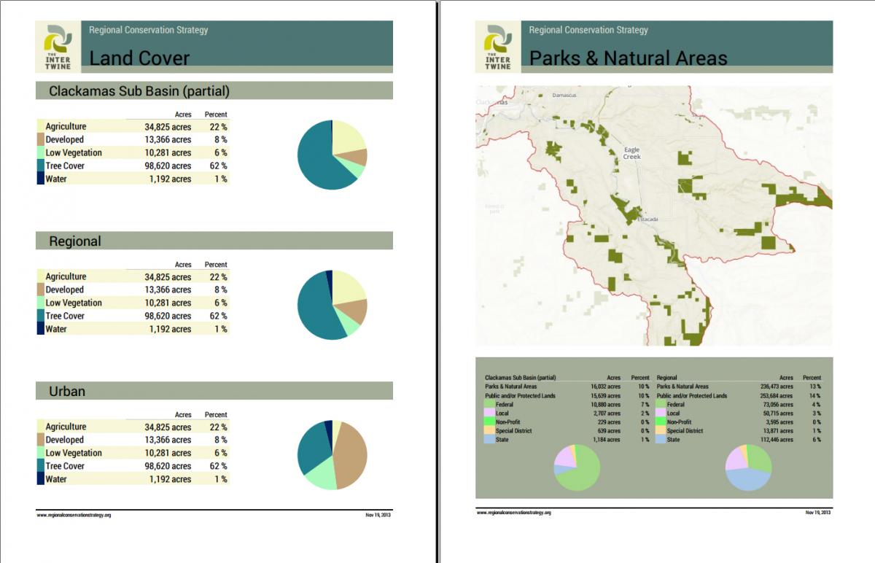Click the 'Regional' section heading on Land Cover page

tap(214, 241)
